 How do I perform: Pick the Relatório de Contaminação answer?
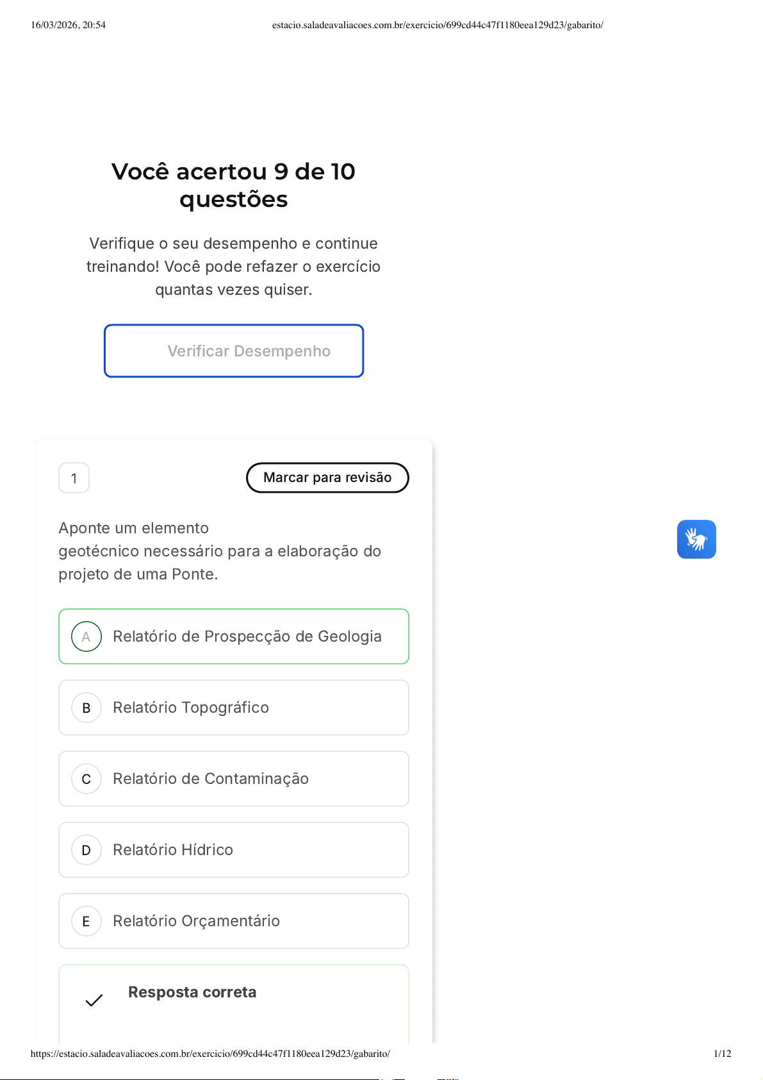coord(211,779)
